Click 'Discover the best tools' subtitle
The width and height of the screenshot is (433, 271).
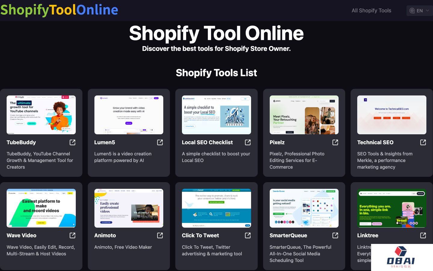[216, 49]
